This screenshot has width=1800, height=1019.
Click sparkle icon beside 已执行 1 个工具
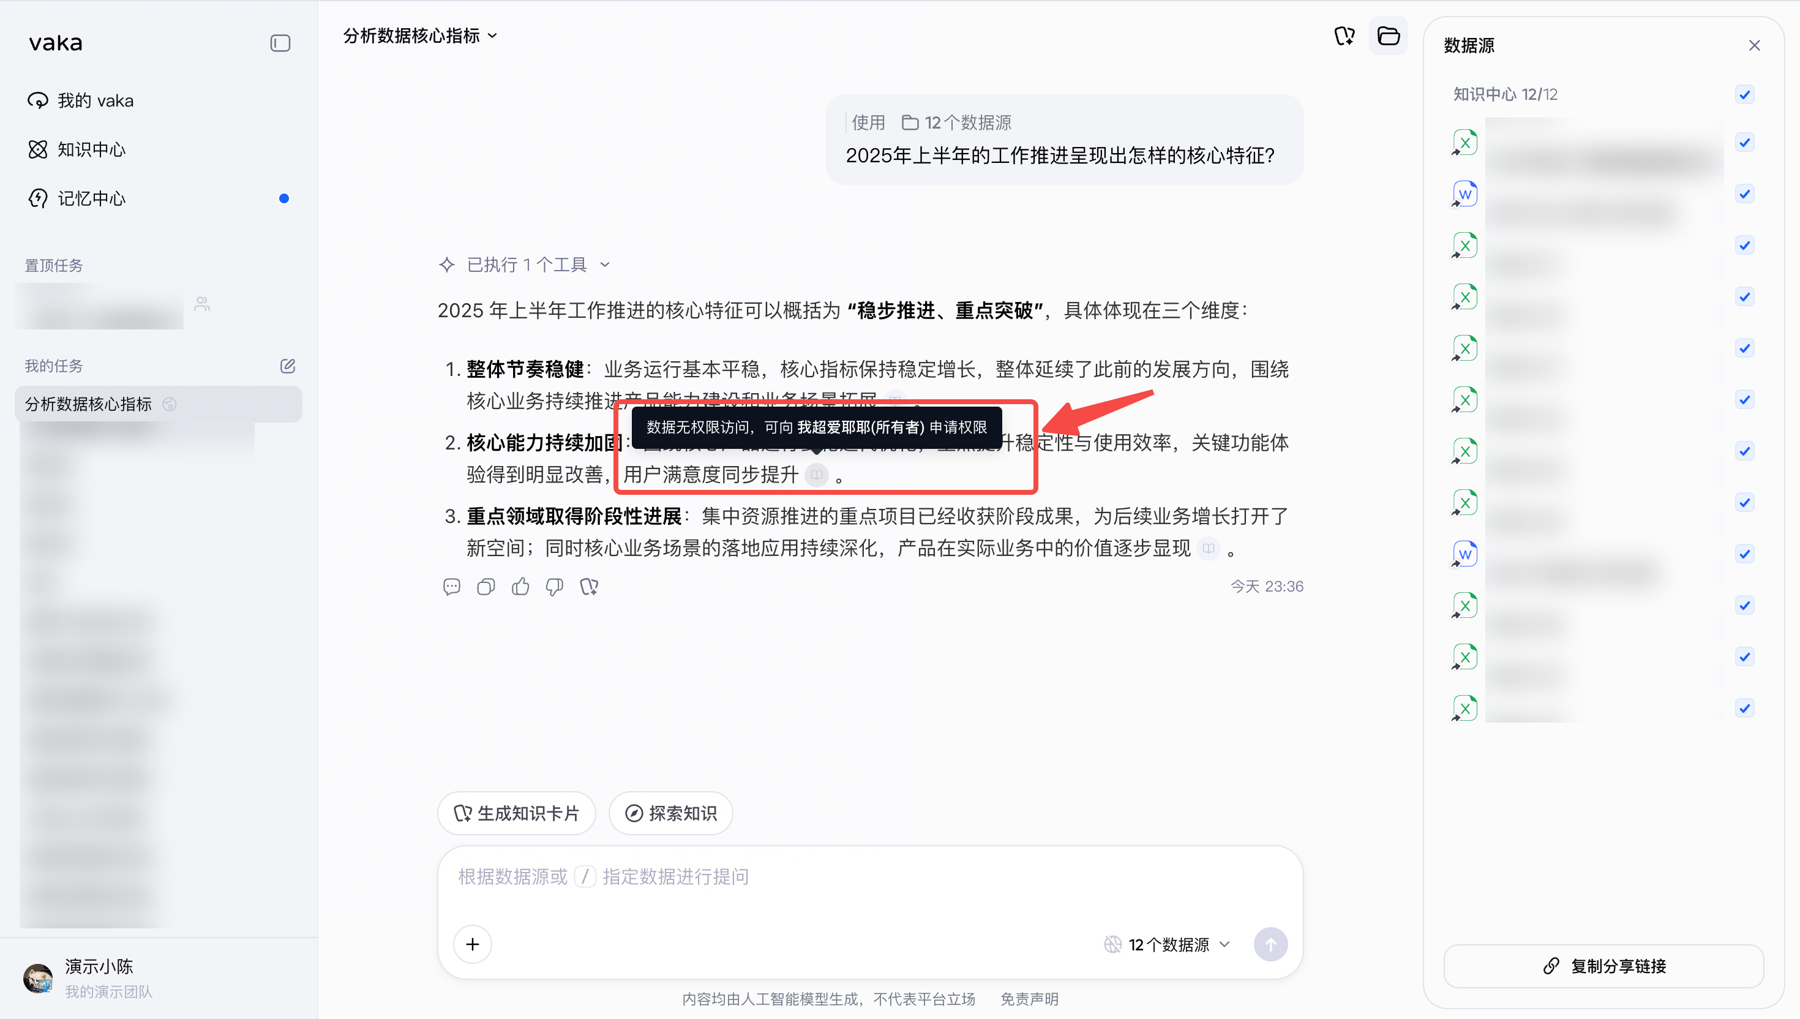coord(446,265)
